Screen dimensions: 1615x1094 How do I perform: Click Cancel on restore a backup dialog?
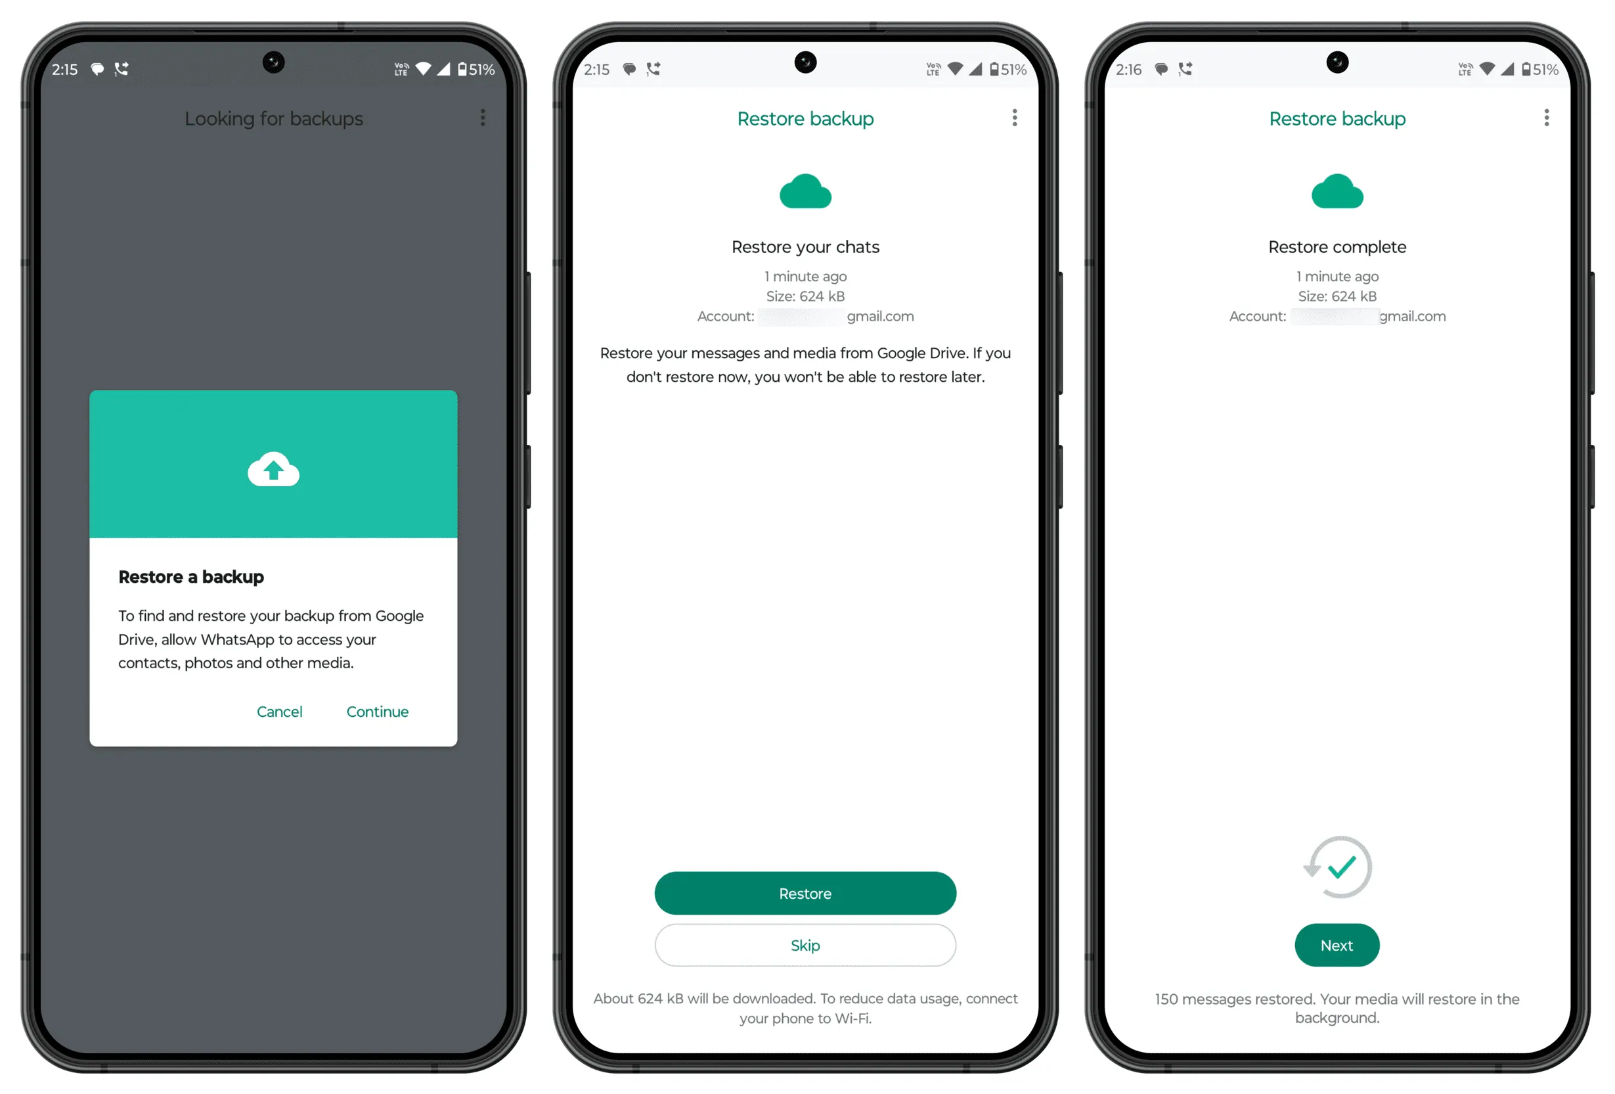(x=279, y=711)
